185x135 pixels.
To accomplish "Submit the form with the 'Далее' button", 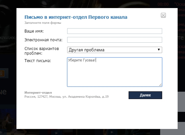I will (145, 95).
